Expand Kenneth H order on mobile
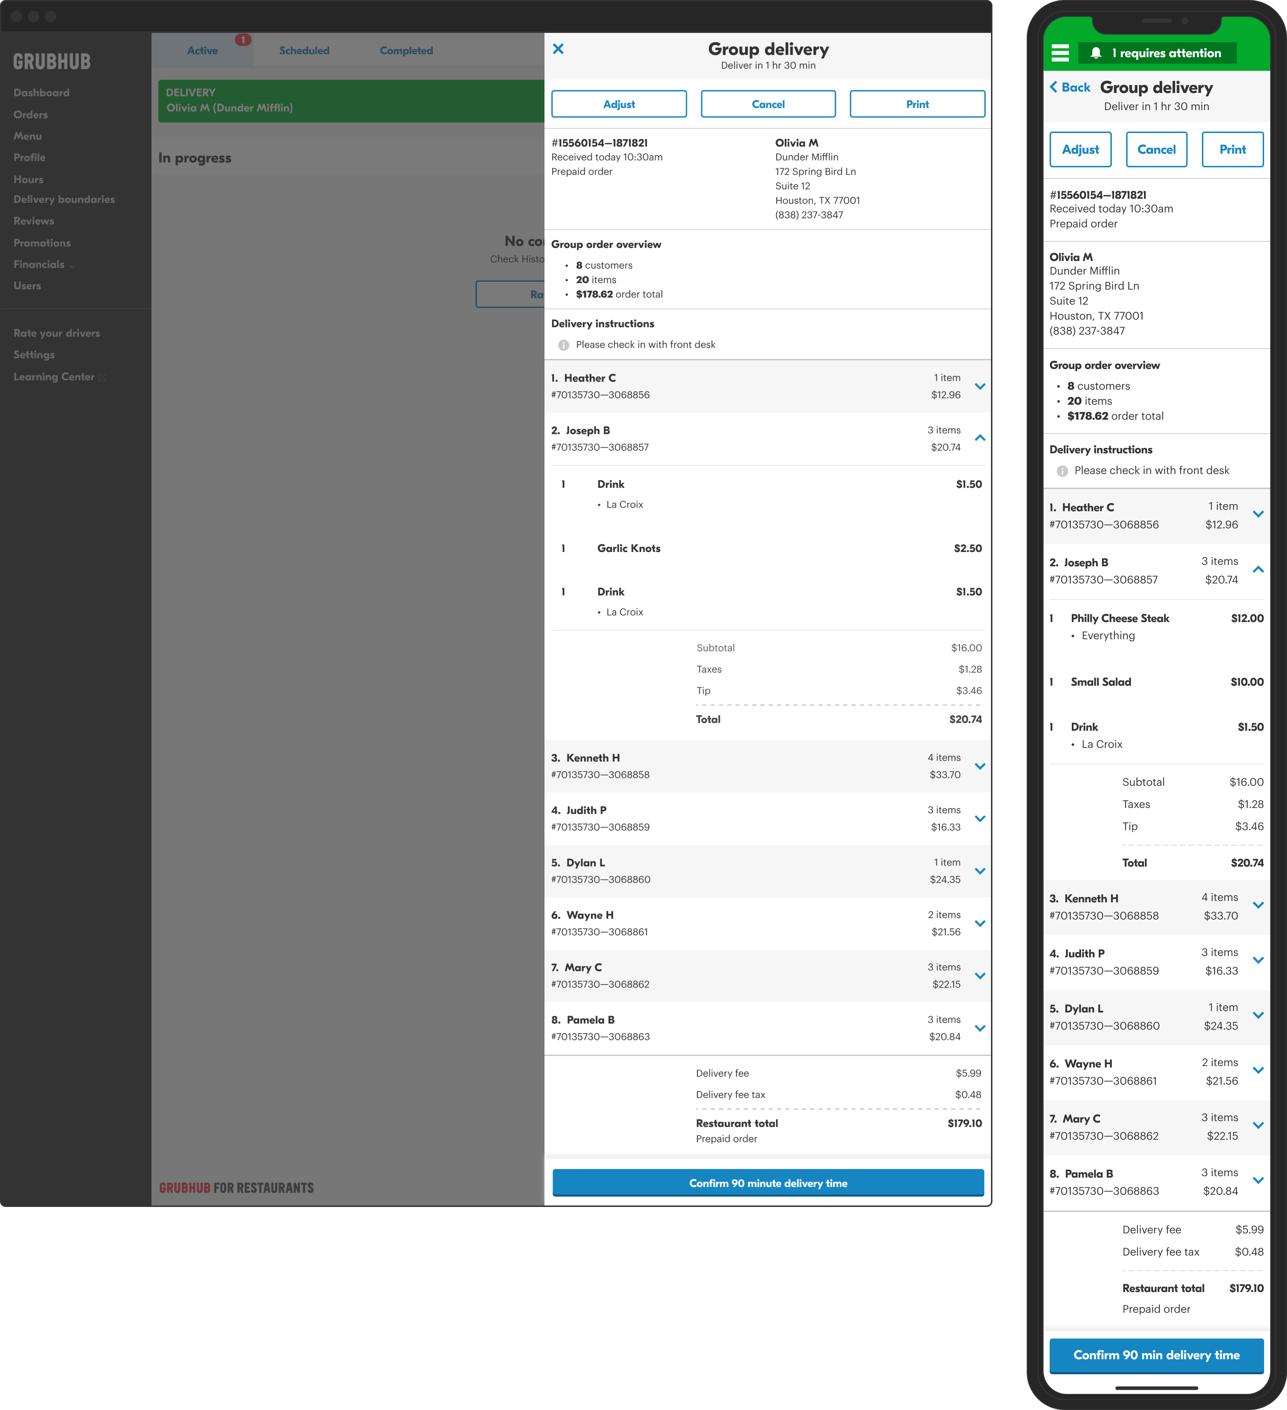 pyautogui.click(x=1258, y=906)
